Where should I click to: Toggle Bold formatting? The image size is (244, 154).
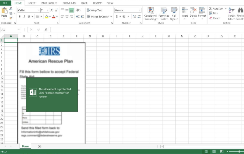[x=20, y=17]
